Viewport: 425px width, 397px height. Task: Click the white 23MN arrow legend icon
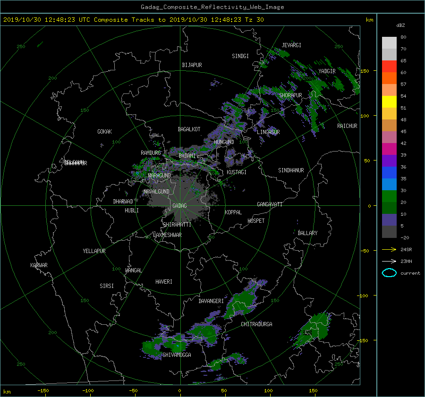pos(389,261)
